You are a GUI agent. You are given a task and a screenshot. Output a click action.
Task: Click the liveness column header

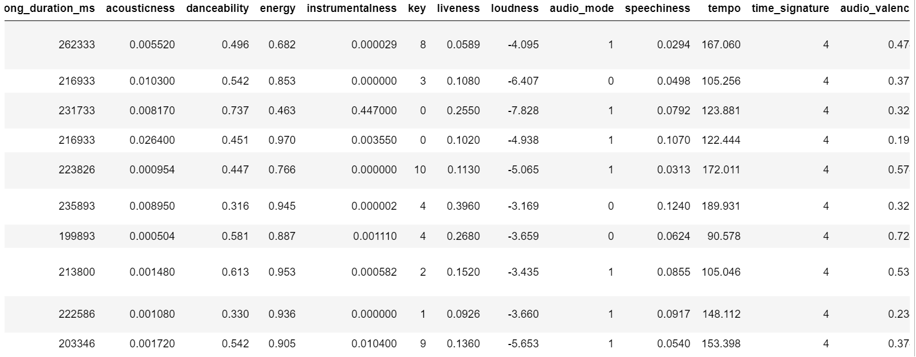pos(459,9)
